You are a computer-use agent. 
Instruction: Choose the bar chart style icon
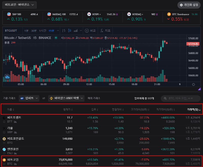click(64, 31)
